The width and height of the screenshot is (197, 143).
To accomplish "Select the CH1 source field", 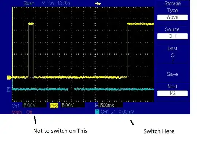I will pos(172,36).
